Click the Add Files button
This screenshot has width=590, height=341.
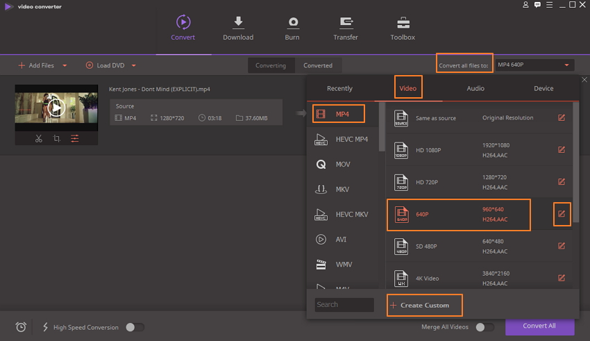[37, 65]
